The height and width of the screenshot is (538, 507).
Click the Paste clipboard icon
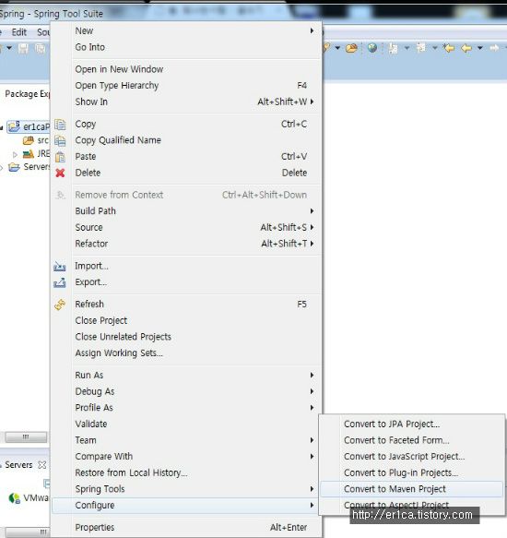60,157
